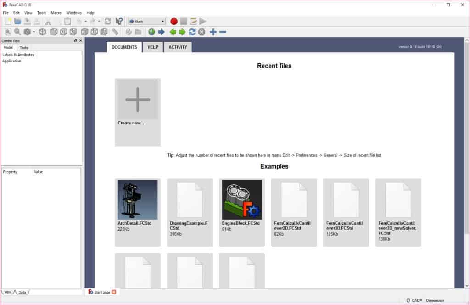
Task: Close the Combo View panel
Action: [81, 40]
